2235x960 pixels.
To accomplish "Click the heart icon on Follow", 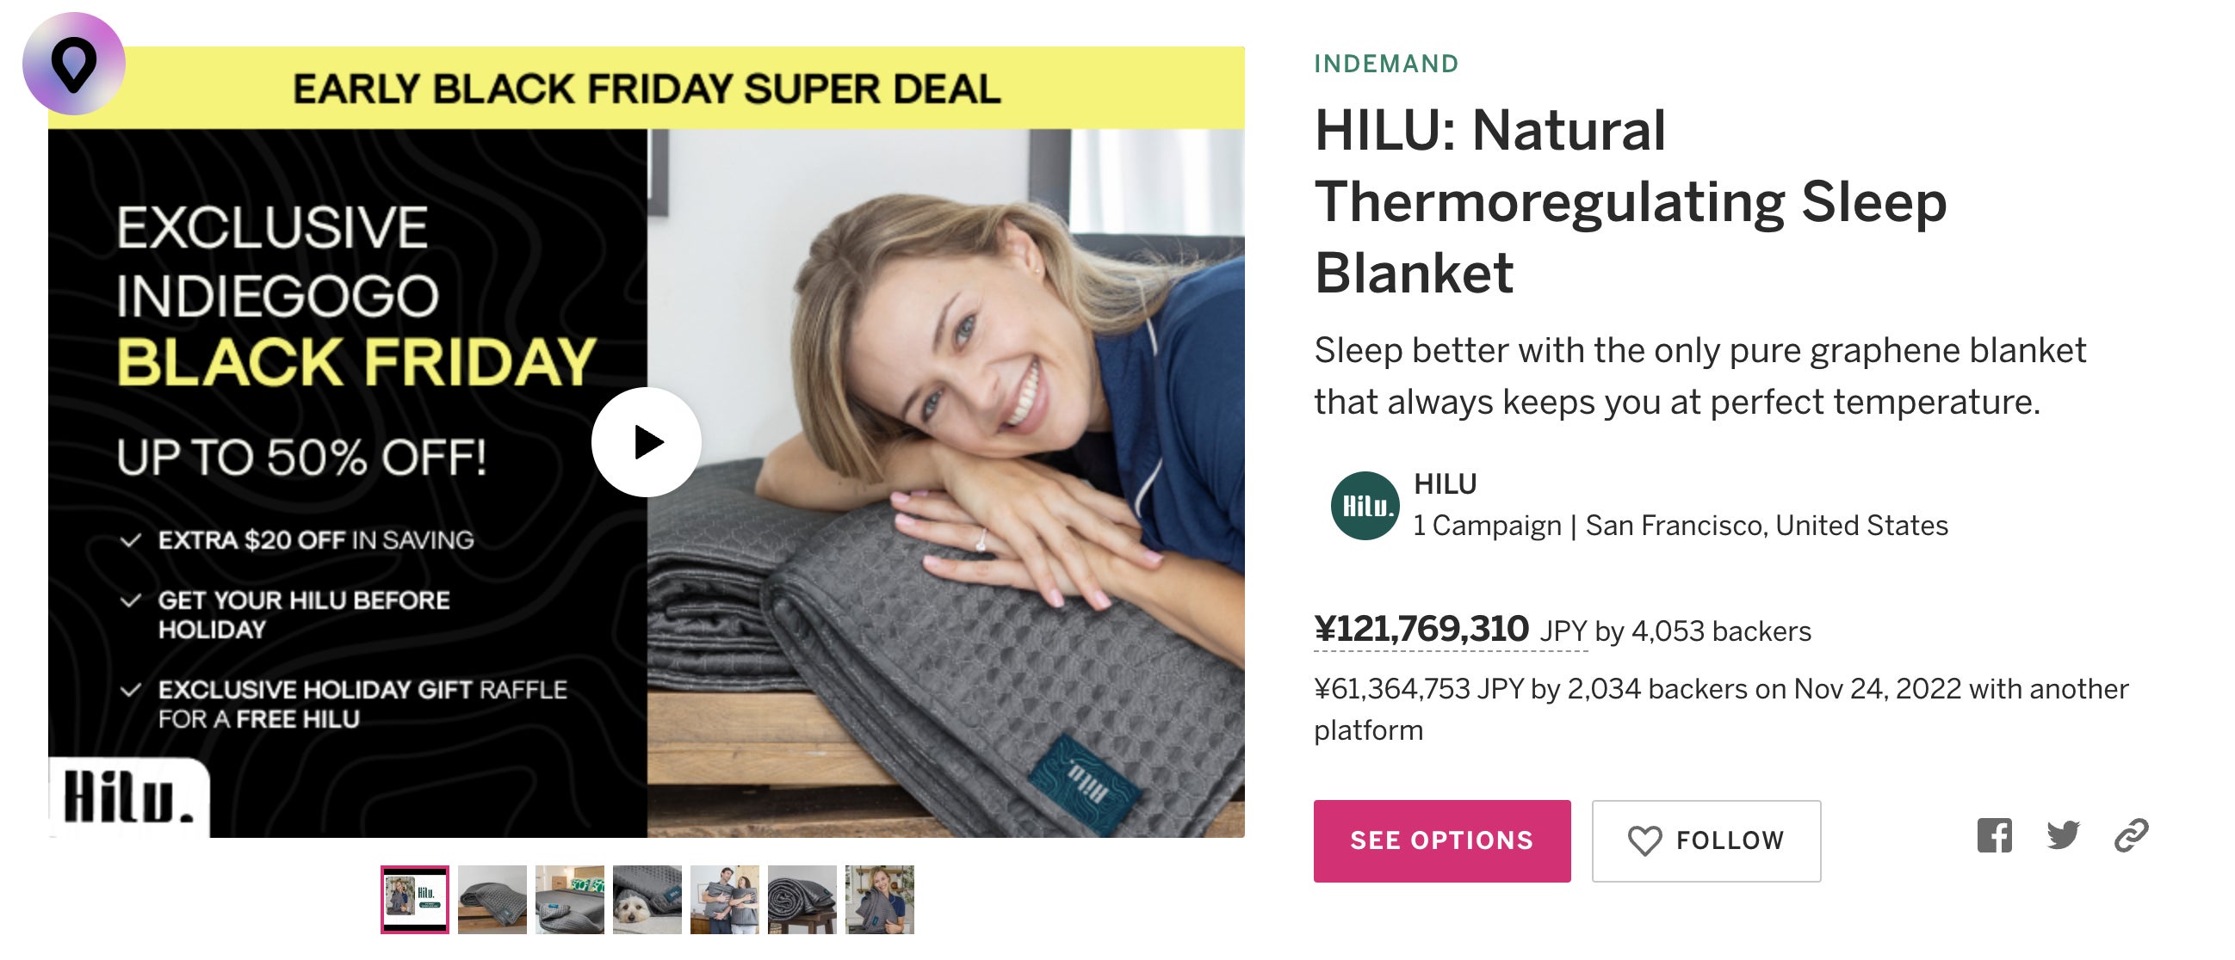I will tap(1644, 840).
